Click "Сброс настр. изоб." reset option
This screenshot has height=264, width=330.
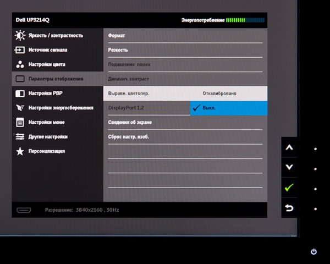[x=129, y=136]
